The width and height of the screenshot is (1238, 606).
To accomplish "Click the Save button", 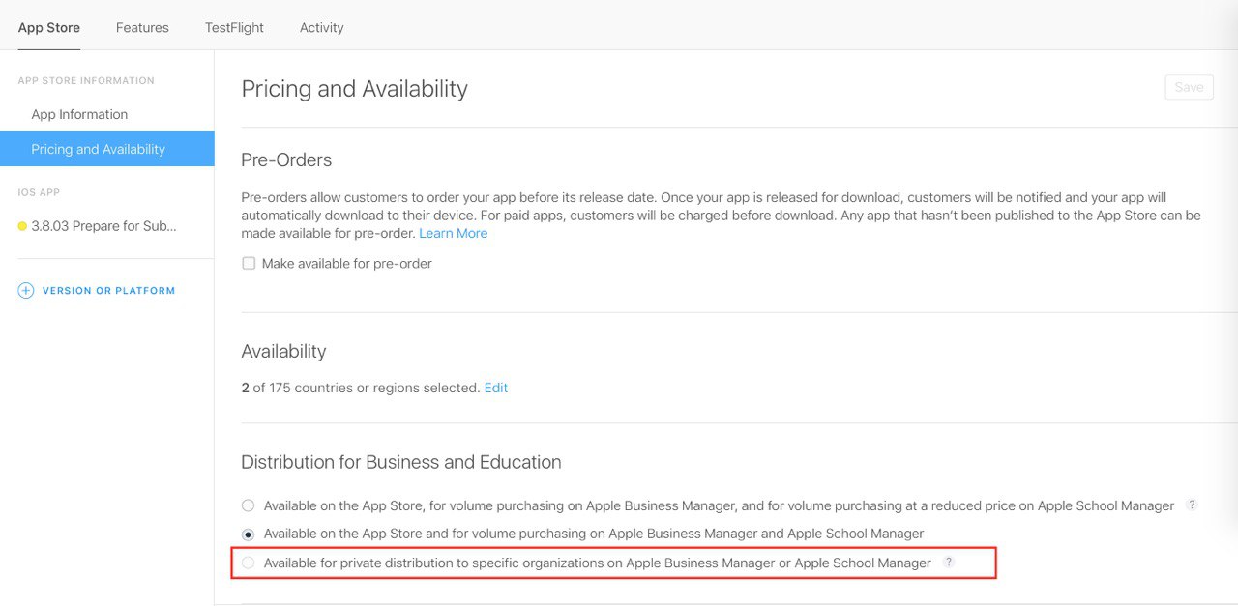I will pyautogui.click(x=1189, y=87).
